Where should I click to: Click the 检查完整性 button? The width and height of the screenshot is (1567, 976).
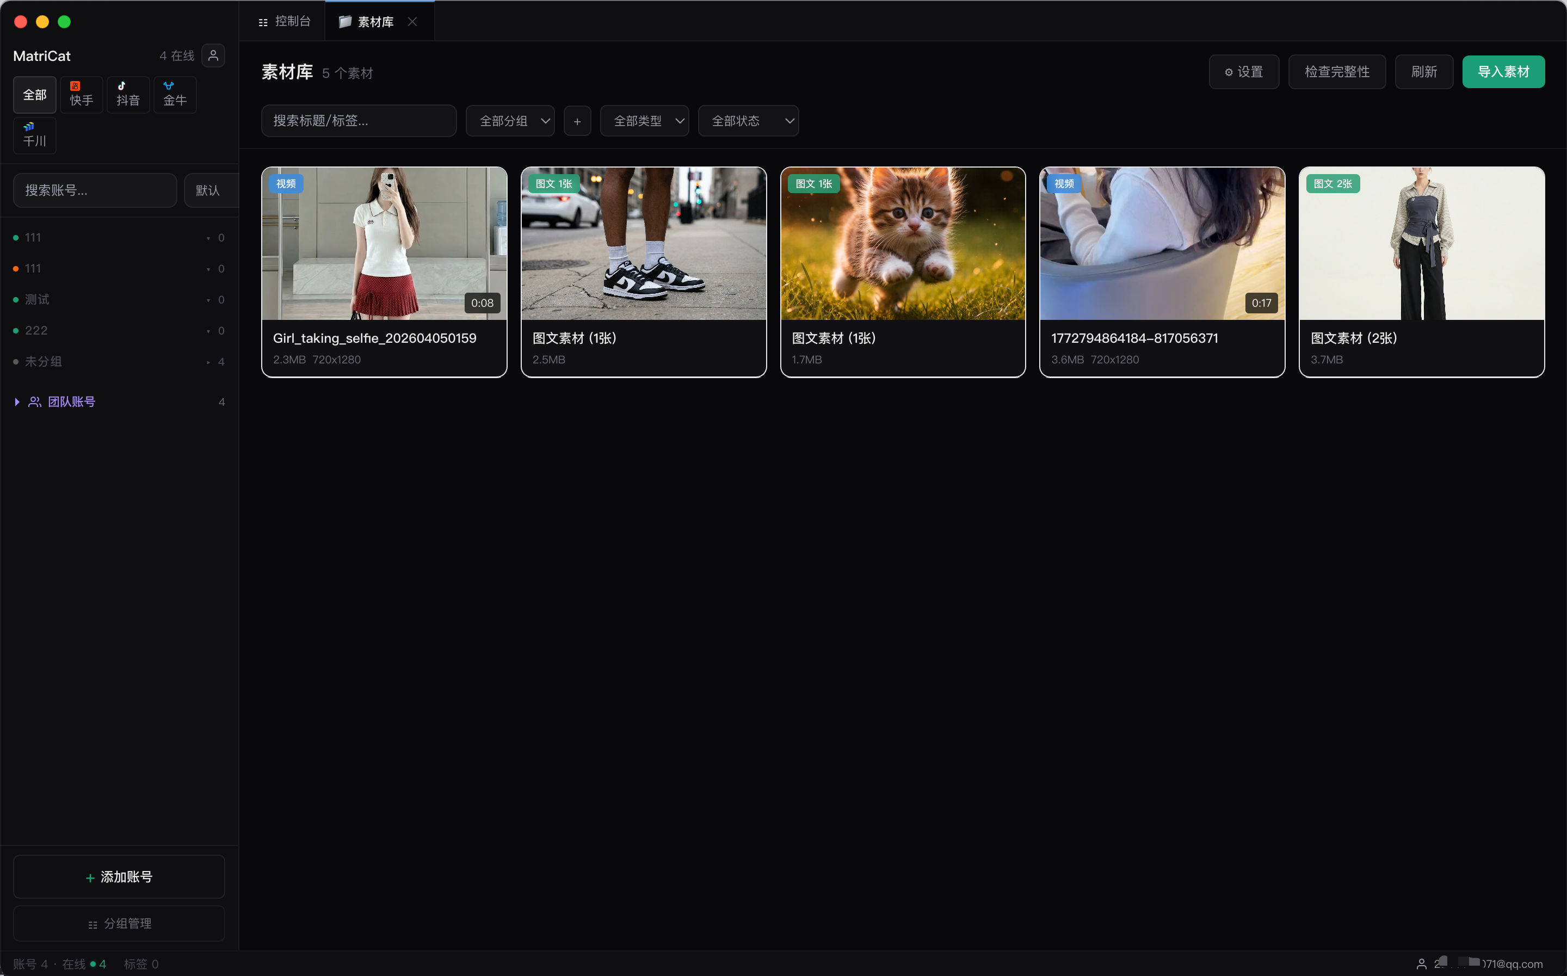tap(1337, 72)
